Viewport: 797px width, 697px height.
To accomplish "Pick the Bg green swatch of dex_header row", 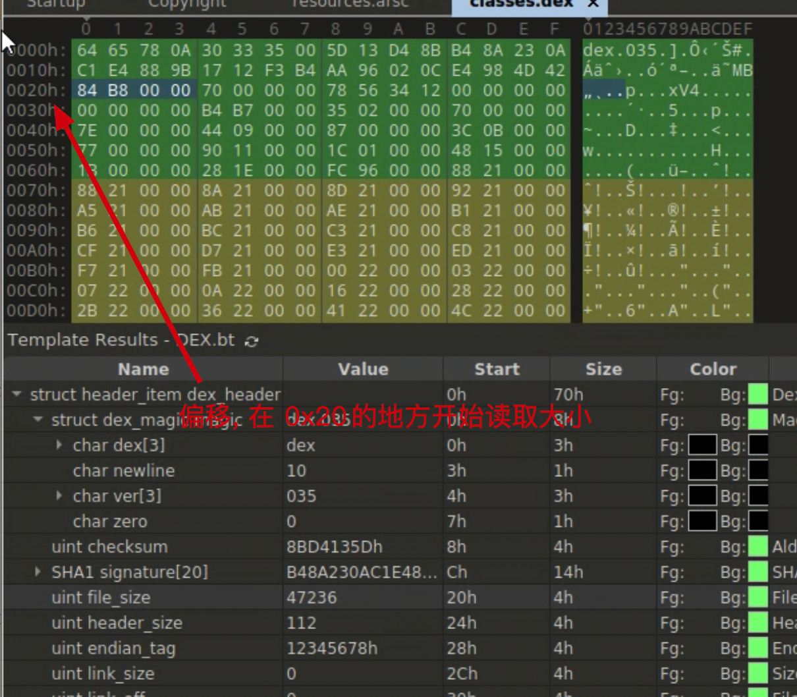I will pyautogui.click(x=758, y=395).
